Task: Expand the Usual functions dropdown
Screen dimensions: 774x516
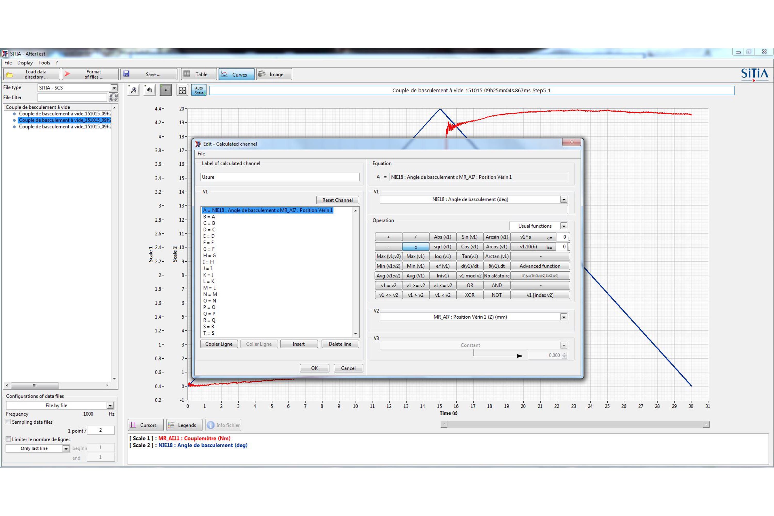Action: pos(564,226)
